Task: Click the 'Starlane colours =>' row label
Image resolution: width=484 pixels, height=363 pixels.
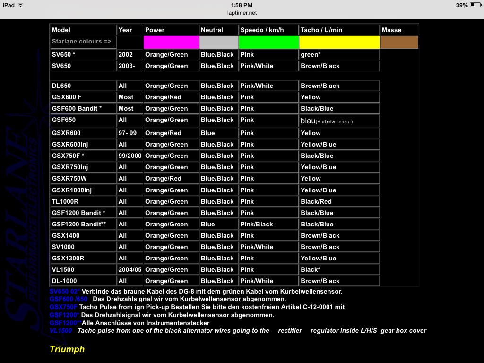Action: click(x=83, y=42)
